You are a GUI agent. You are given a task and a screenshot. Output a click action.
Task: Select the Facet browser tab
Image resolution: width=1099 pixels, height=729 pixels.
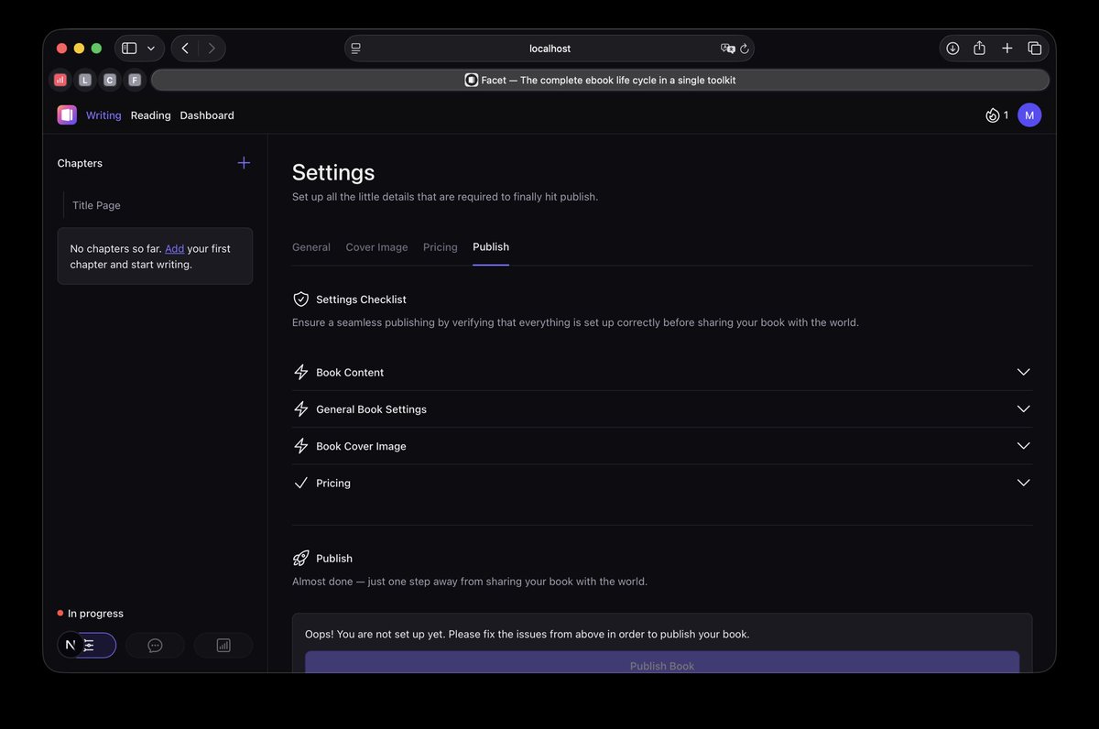pyautogui.click(x=600, y=80)
